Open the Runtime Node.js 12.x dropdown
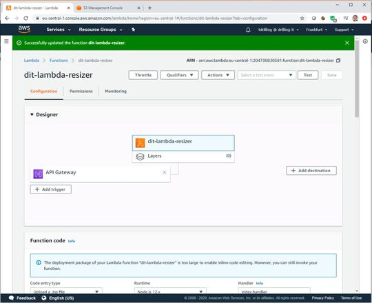 [x=170, y=291]
